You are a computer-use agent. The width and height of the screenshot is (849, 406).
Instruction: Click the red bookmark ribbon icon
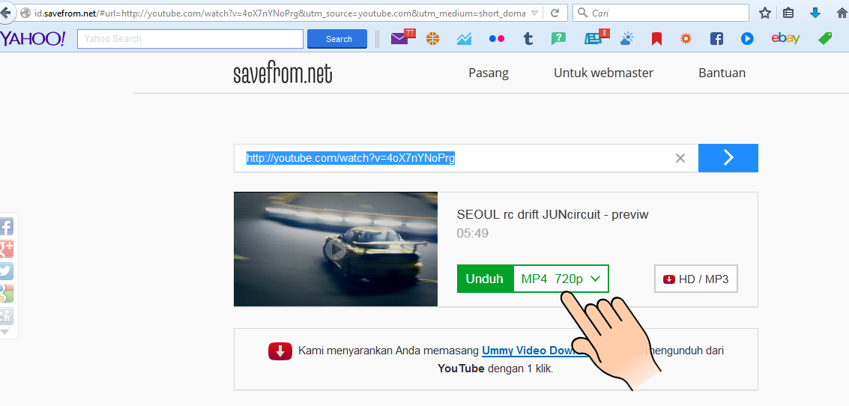pyautogui.click(x=656, y=39)
